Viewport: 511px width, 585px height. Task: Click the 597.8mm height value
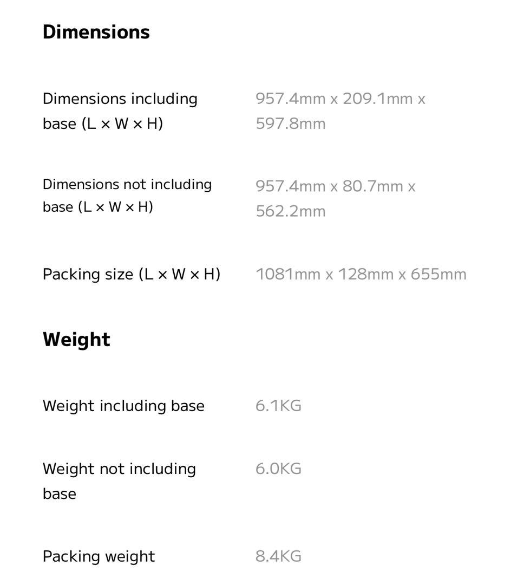[291, 123]
